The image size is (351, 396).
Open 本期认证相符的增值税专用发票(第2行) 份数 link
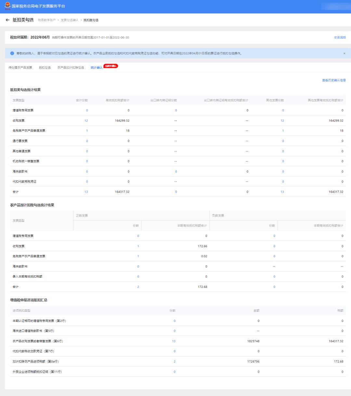pyautogui.click(x=175, y=321)
